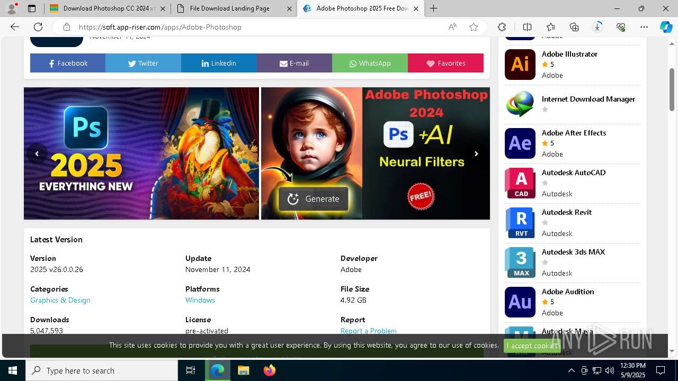The image size is (678, 381).
Task: Open Task View on the taskbar
Action: pos(191,370)
